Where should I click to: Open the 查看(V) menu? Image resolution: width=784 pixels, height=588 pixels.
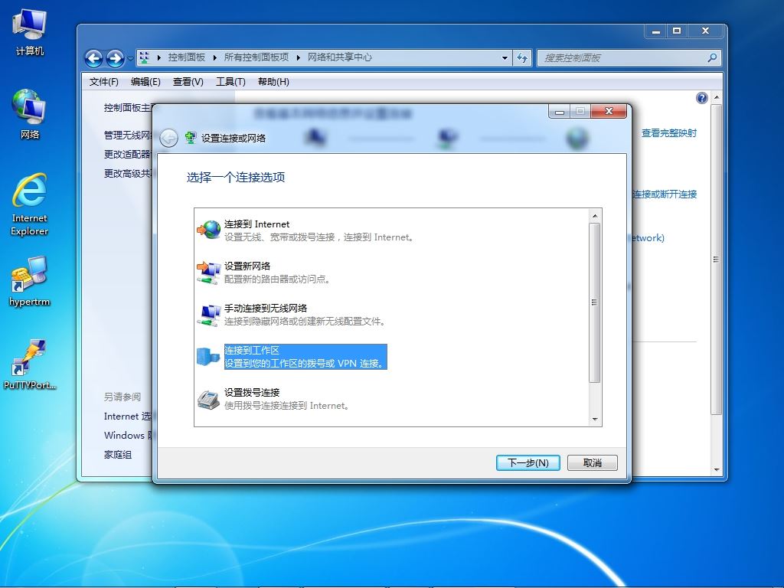(188, 81)
